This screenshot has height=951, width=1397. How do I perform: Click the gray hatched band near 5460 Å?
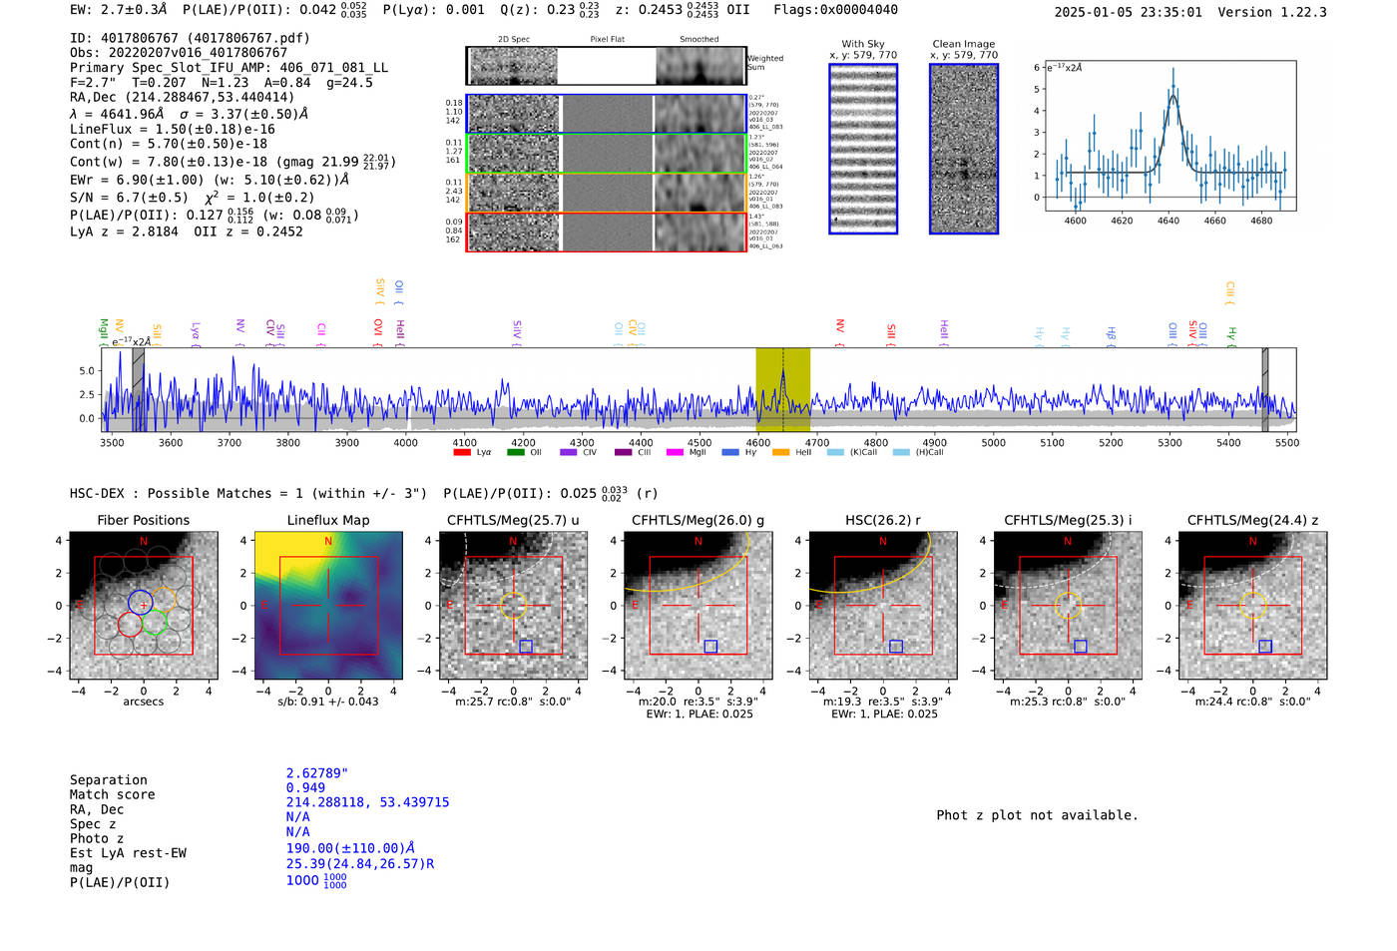[x=1265, y=390]
